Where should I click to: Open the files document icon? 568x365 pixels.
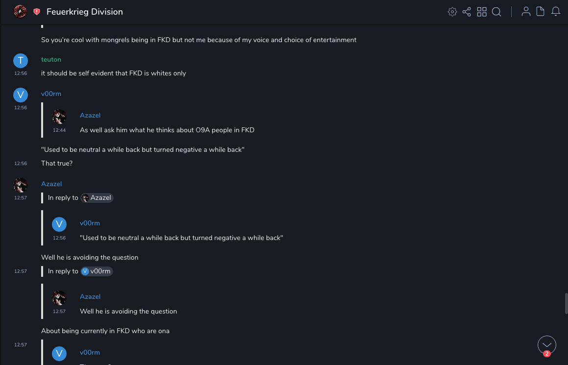pos(541,12)
